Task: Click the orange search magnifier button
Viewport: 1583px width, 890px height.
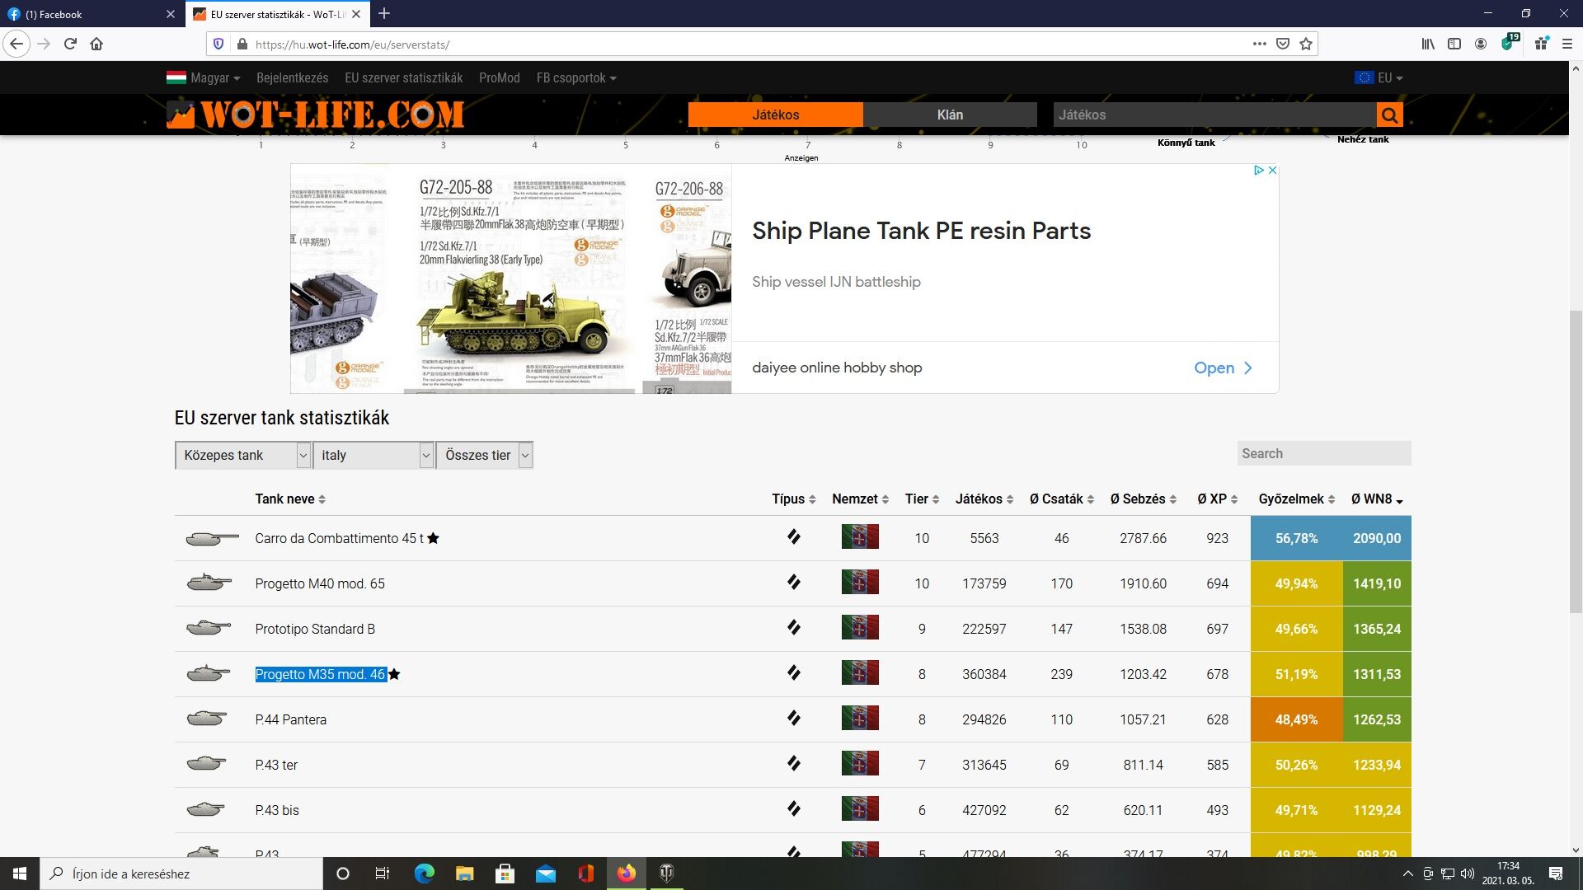Action: 1389,115
